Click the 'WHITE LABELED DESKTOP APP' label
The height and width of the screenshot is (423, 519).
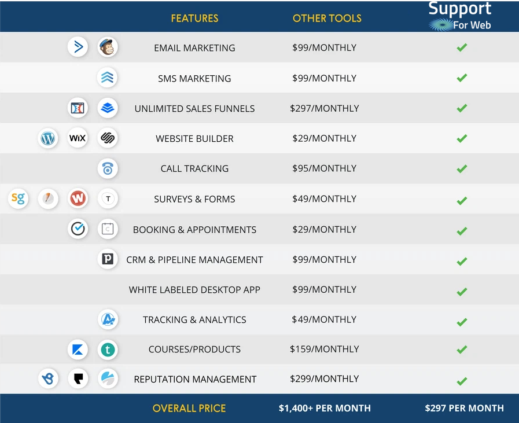194,290
